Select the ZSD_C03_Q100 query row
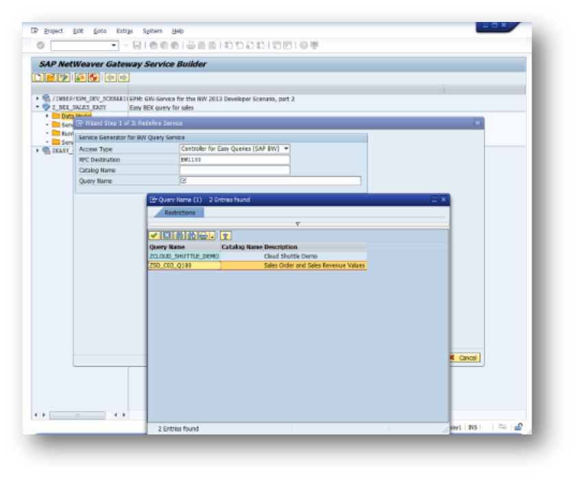Viewport: 576px width, 479px height. [x=258, y=266]
